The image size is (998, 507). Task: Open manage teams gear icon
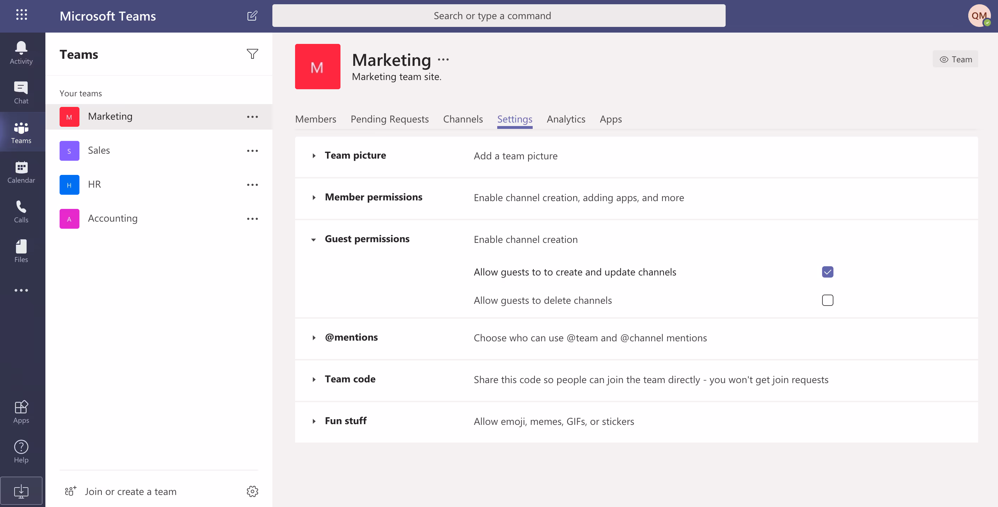(x=252, y=491)
